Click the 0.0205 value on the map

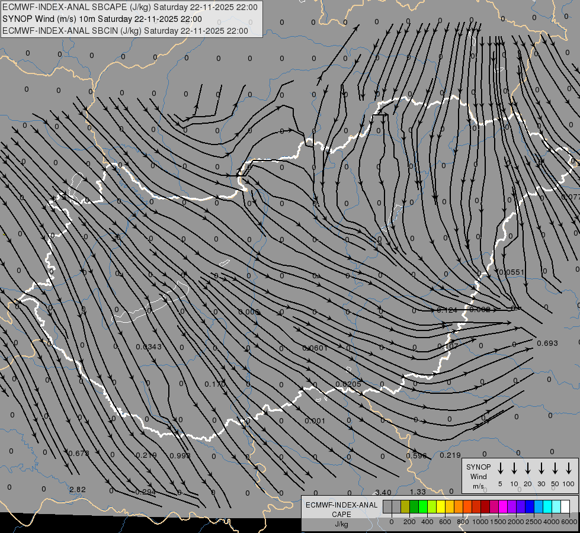(348, 384)
